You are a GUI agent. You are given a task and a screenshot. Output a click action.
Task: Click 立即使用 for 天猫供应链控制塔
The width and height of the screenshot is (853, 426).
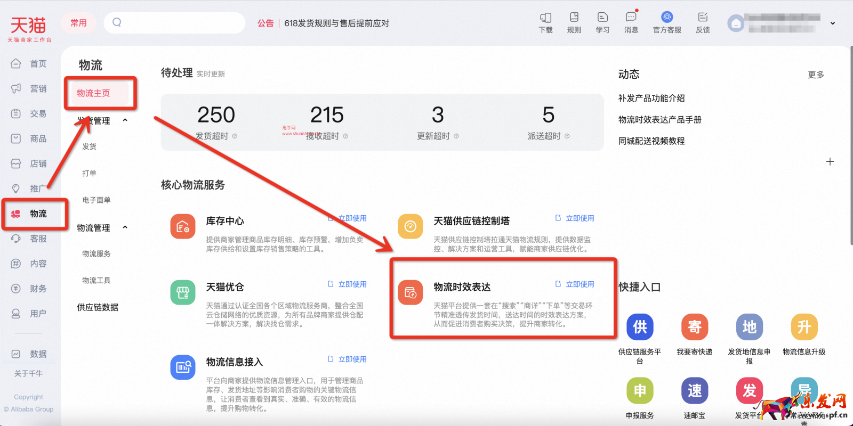point(575,218)
